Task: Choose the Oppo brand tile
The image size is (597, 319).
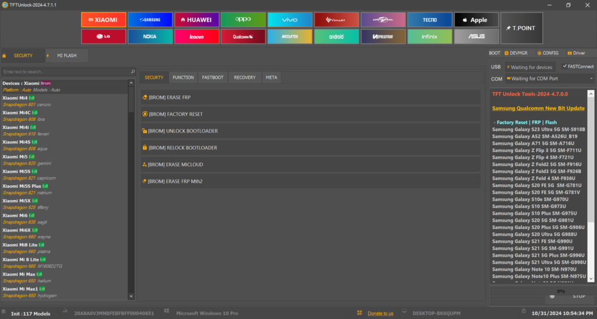Action: [x=243, y=20]
